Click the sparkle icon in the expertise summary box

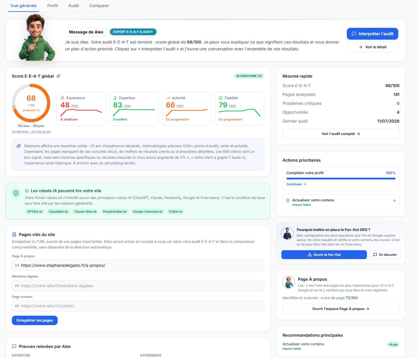[x=19, y=146]
